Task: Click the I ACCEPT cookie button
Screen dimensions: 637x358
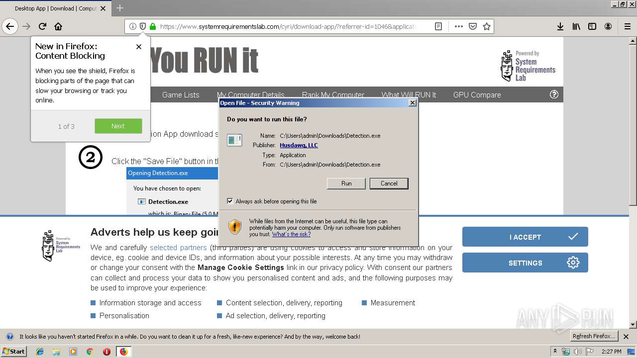Action: pyautogui.click(x=525, y=237)
